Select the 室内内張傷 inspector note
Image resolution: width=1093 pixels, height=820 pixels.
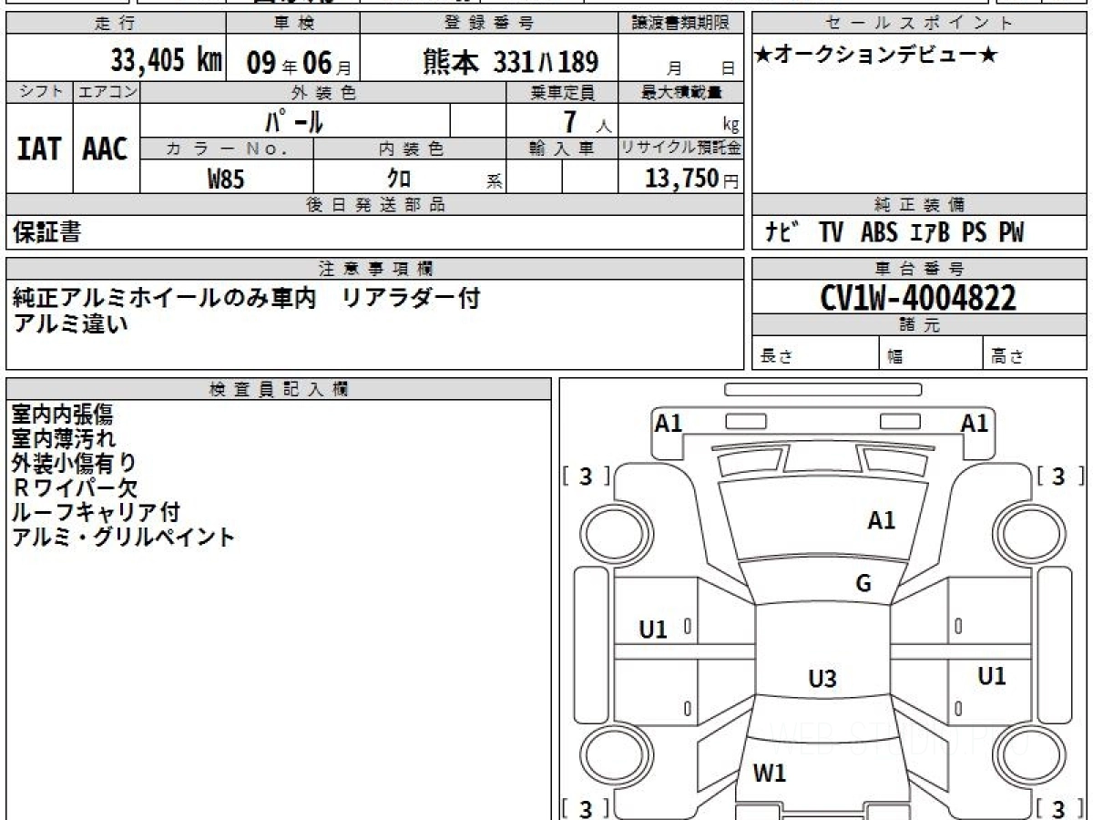click(x=63, y=415)
